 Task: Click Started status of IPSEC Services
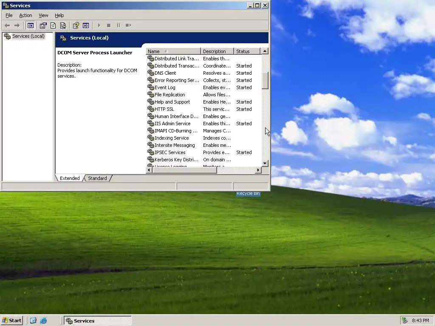point(244,152)
